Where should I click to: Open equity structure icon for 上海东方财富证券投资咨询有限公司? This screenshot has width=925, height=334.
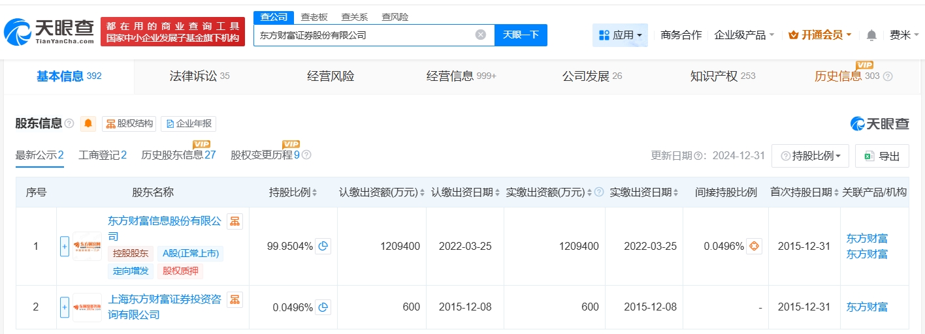235,299
